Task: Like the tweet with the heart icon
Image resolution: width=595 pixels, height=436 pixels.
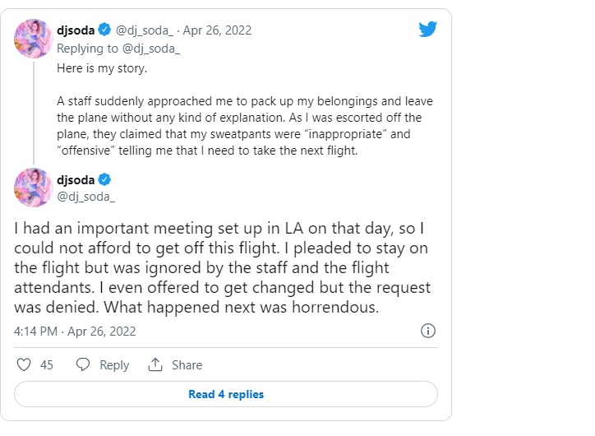Action: [x=24, y=364]
